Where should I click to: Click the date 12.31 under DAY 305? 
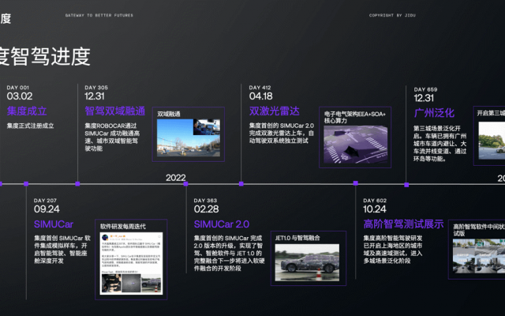coord(95,96)
